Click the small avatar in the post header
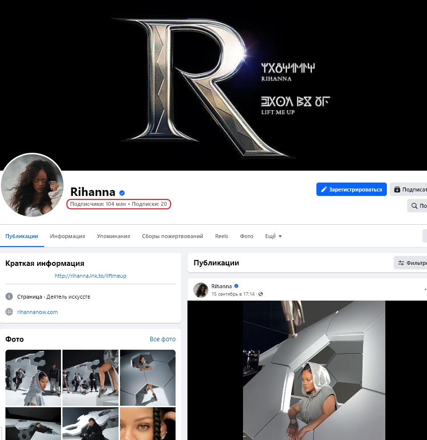Screen dimensions: 427x440 click(200, 290)
